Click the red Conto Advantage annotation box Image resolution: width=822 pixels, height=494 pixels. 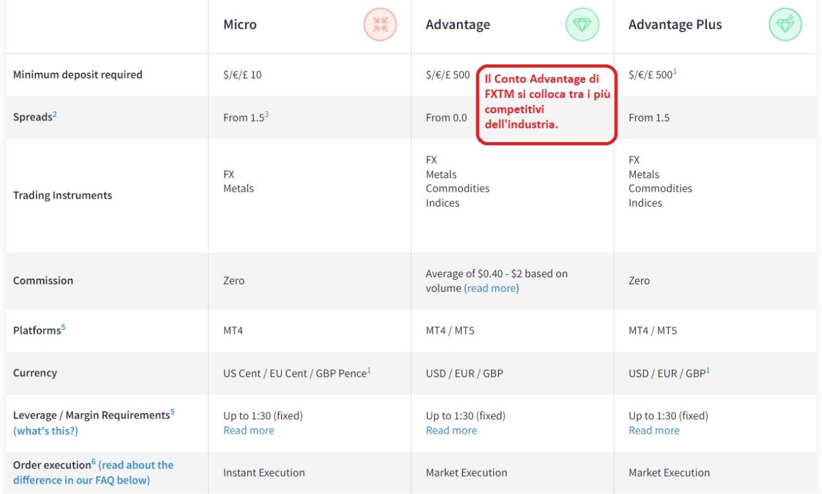[546, 104]
